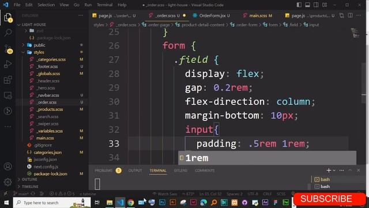Image resolution: width=369 pixels, height=208 pixels.
Task: Click the editor minimap preview
Action: [x=355, y=33]
